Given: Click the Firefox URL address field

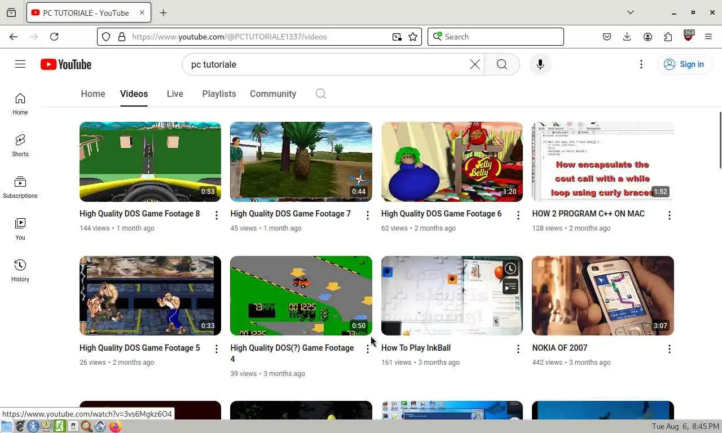Looking at the screenshot, I should [259, 37].
